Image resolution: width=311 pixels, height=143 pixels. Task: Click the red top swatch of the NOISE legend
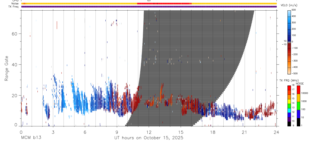coord(298,90)
